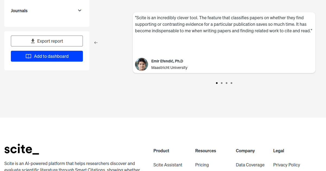Screen dimensions: 326x171
Task: Select the first testimonial carousel dot
Action: click(x=217, y=83)
